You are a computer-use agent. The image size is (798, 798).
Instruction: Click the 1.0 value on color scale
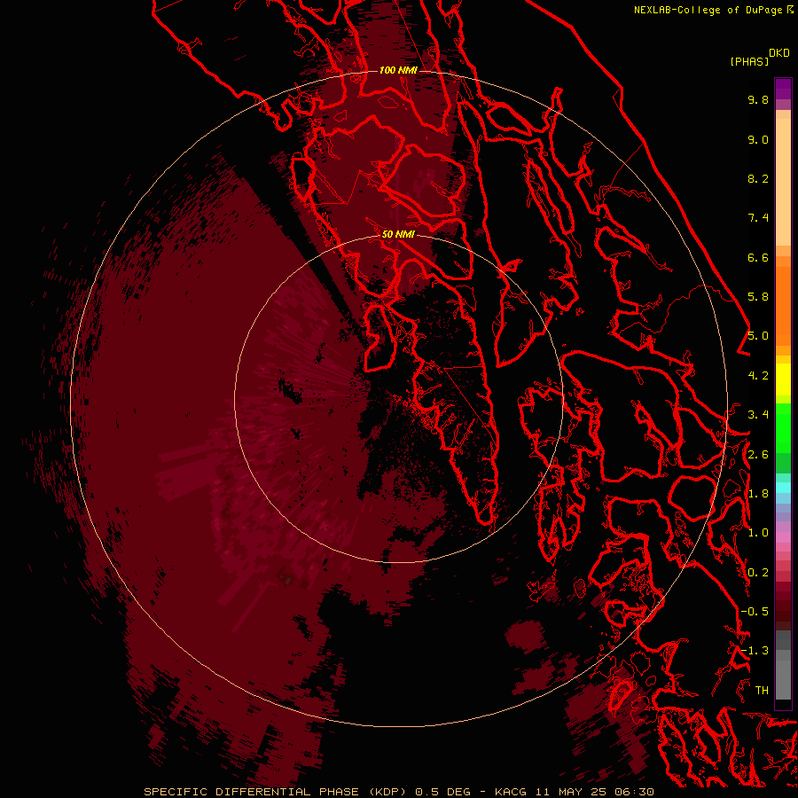coord(758,534)
